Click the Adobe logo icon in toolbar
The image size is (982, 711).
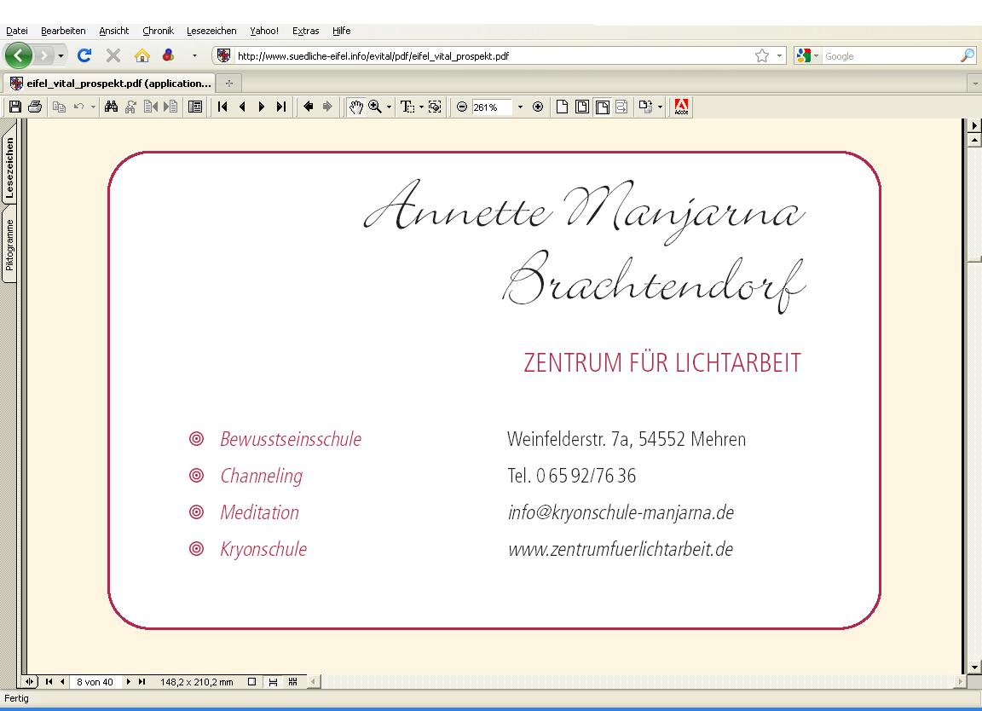click(681, 107)
